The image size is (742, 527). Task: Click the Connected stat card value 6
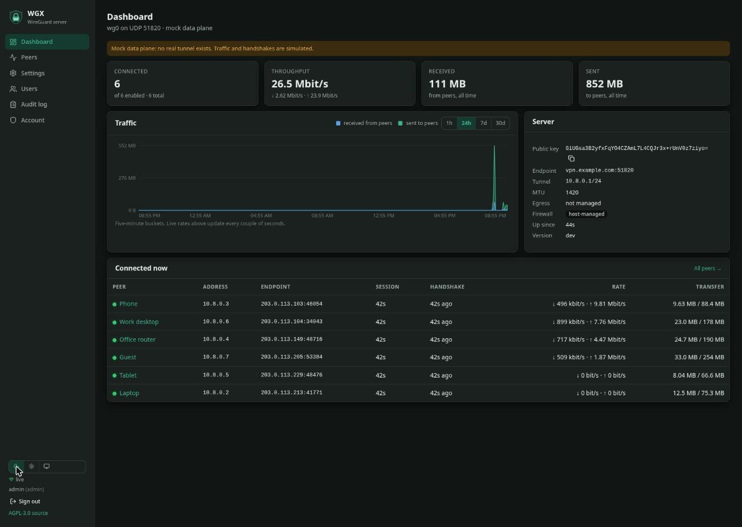coord(117,84)
